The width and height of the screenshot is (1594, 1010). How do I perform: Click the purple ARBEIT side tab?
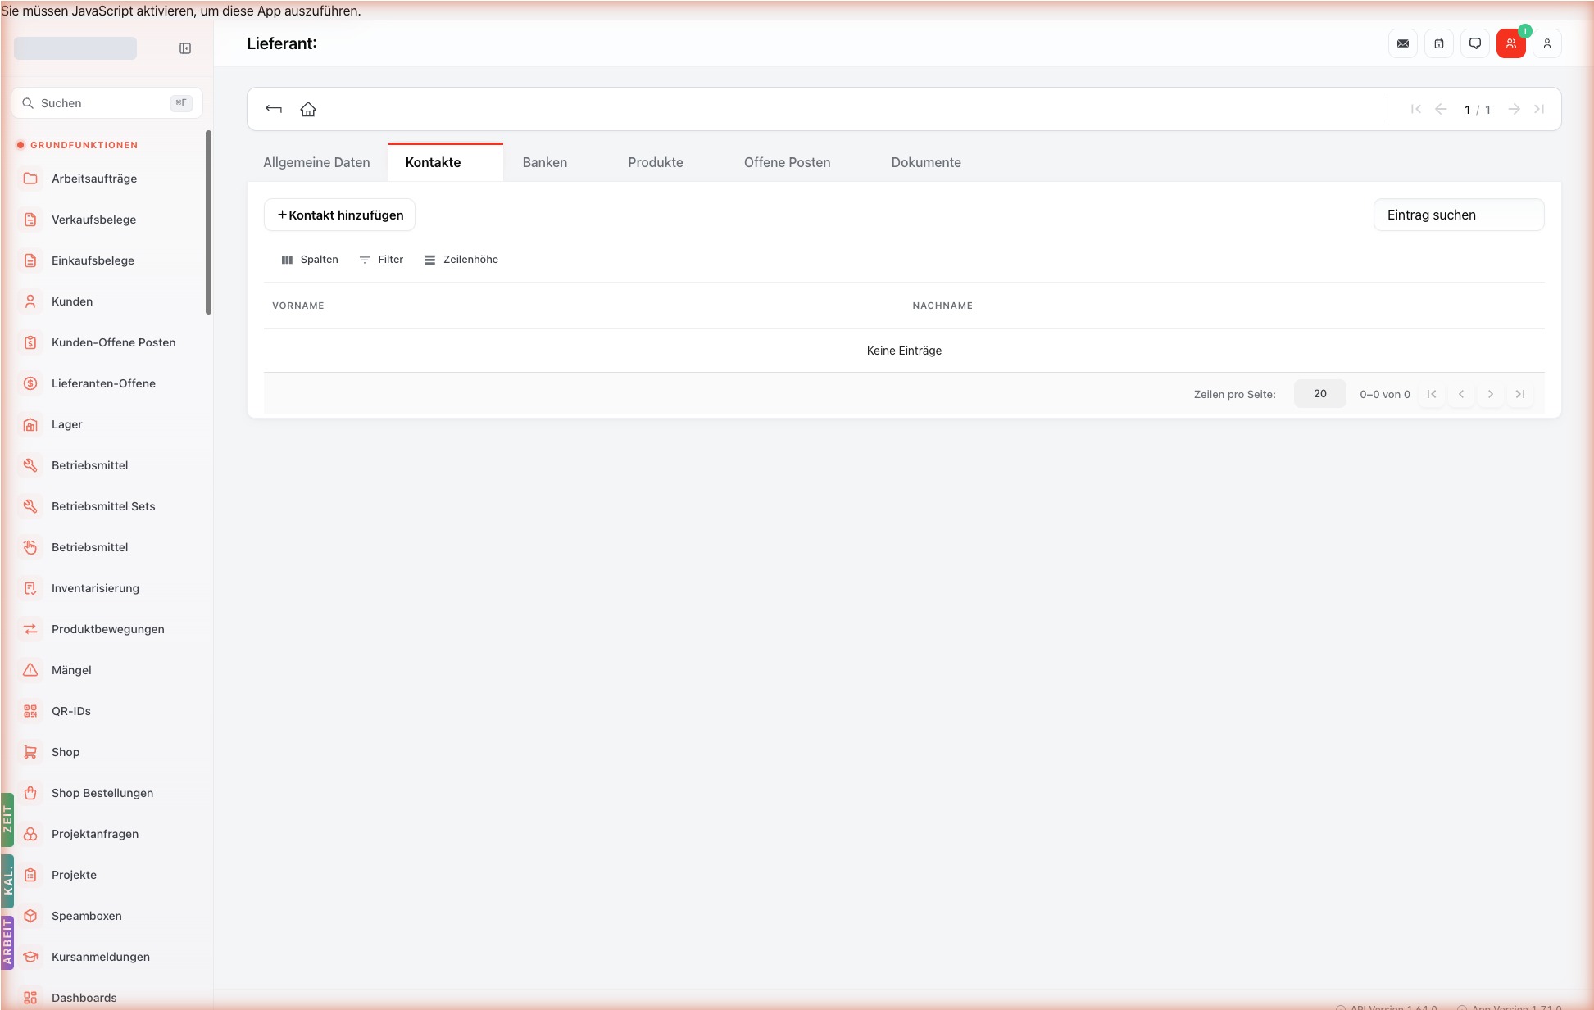pos(7,943)
